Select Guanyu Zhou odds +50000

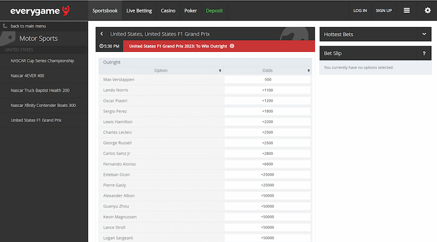268,206
